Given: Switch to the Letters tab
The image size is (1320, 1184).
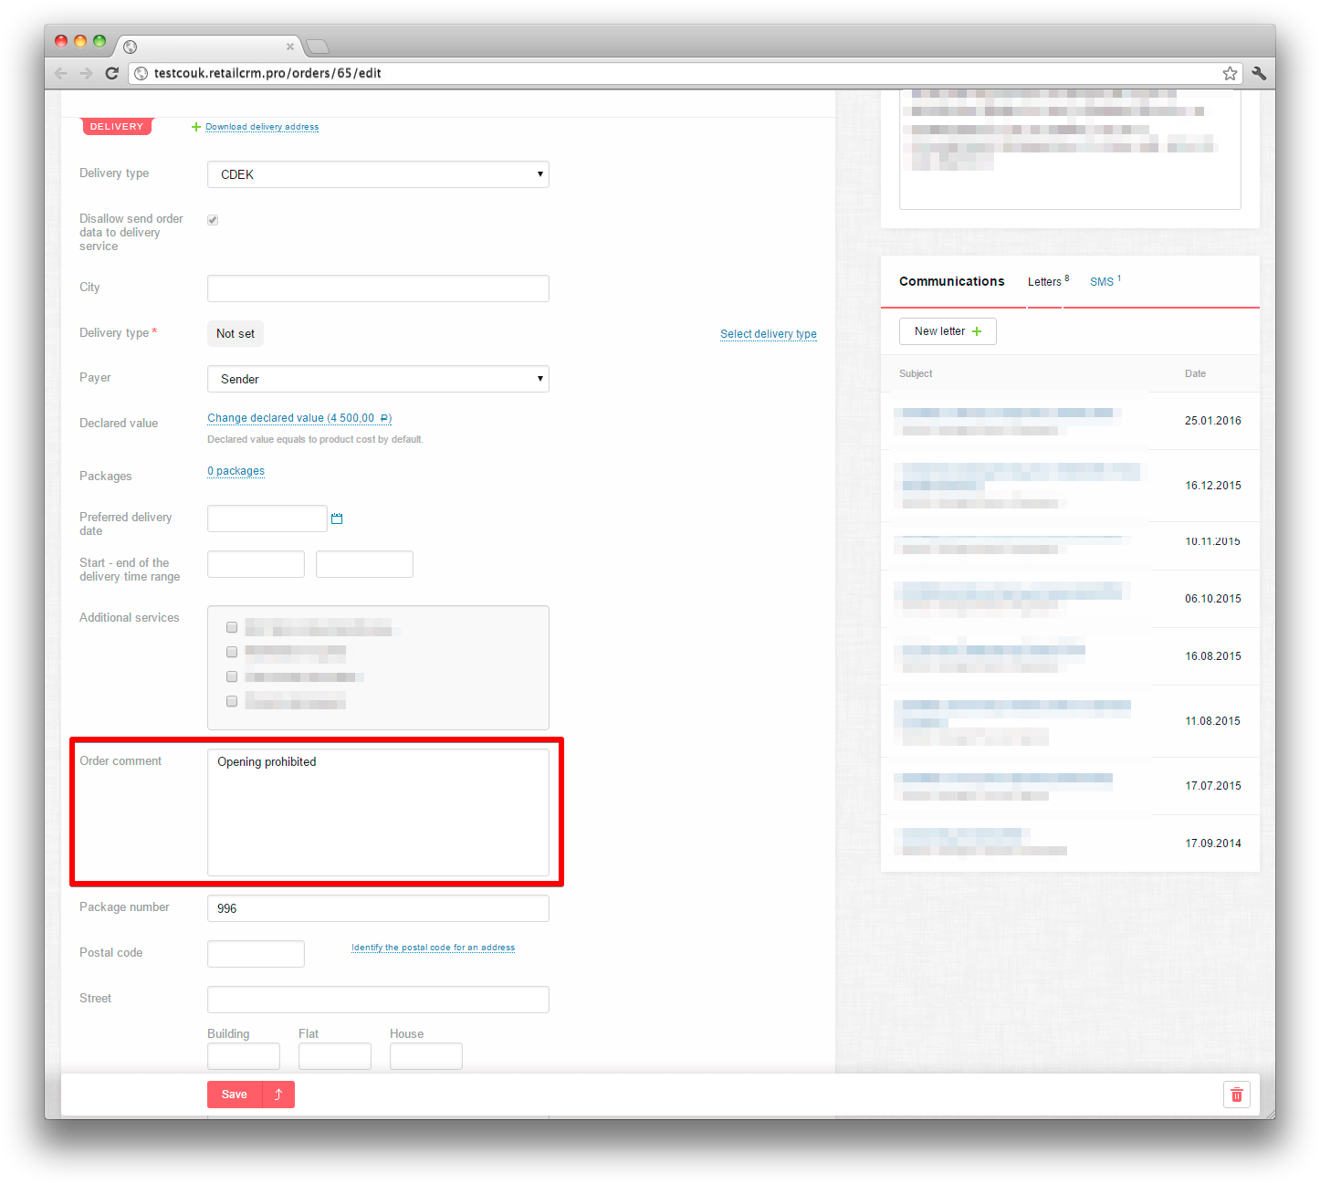Looking at the screenshot, I should point(1048,281).
